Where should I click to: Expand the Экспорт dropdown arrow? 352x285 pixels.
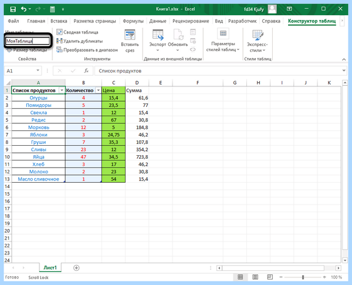[158, 50]
